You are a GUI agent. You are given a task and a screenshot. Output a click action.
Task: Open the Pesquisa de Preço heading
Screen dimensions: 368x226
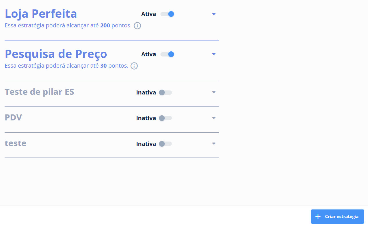(x=56, y=54)
